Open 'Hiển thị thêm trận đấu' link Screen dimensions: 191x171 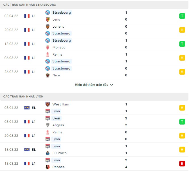tap(91, 85)
